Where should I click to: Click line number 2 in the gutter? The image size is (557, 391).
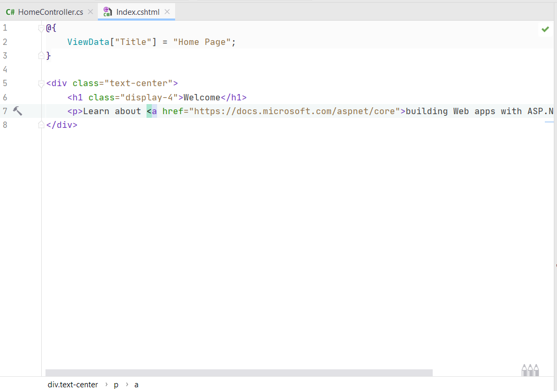pos(5,42)
